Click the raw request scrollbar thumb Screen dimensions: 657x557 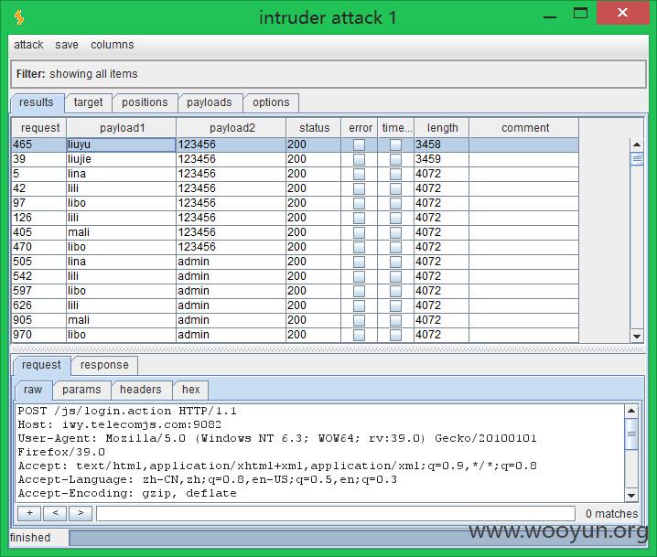click(x=631, y=434)
